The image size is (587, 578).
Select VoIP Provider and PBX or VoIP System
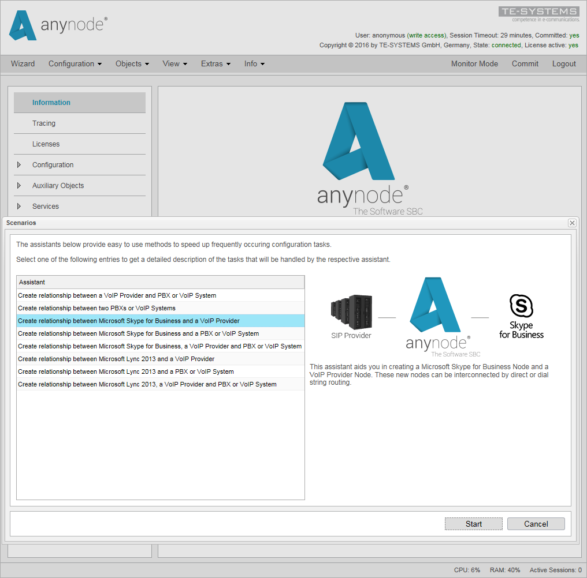point(161,295)
